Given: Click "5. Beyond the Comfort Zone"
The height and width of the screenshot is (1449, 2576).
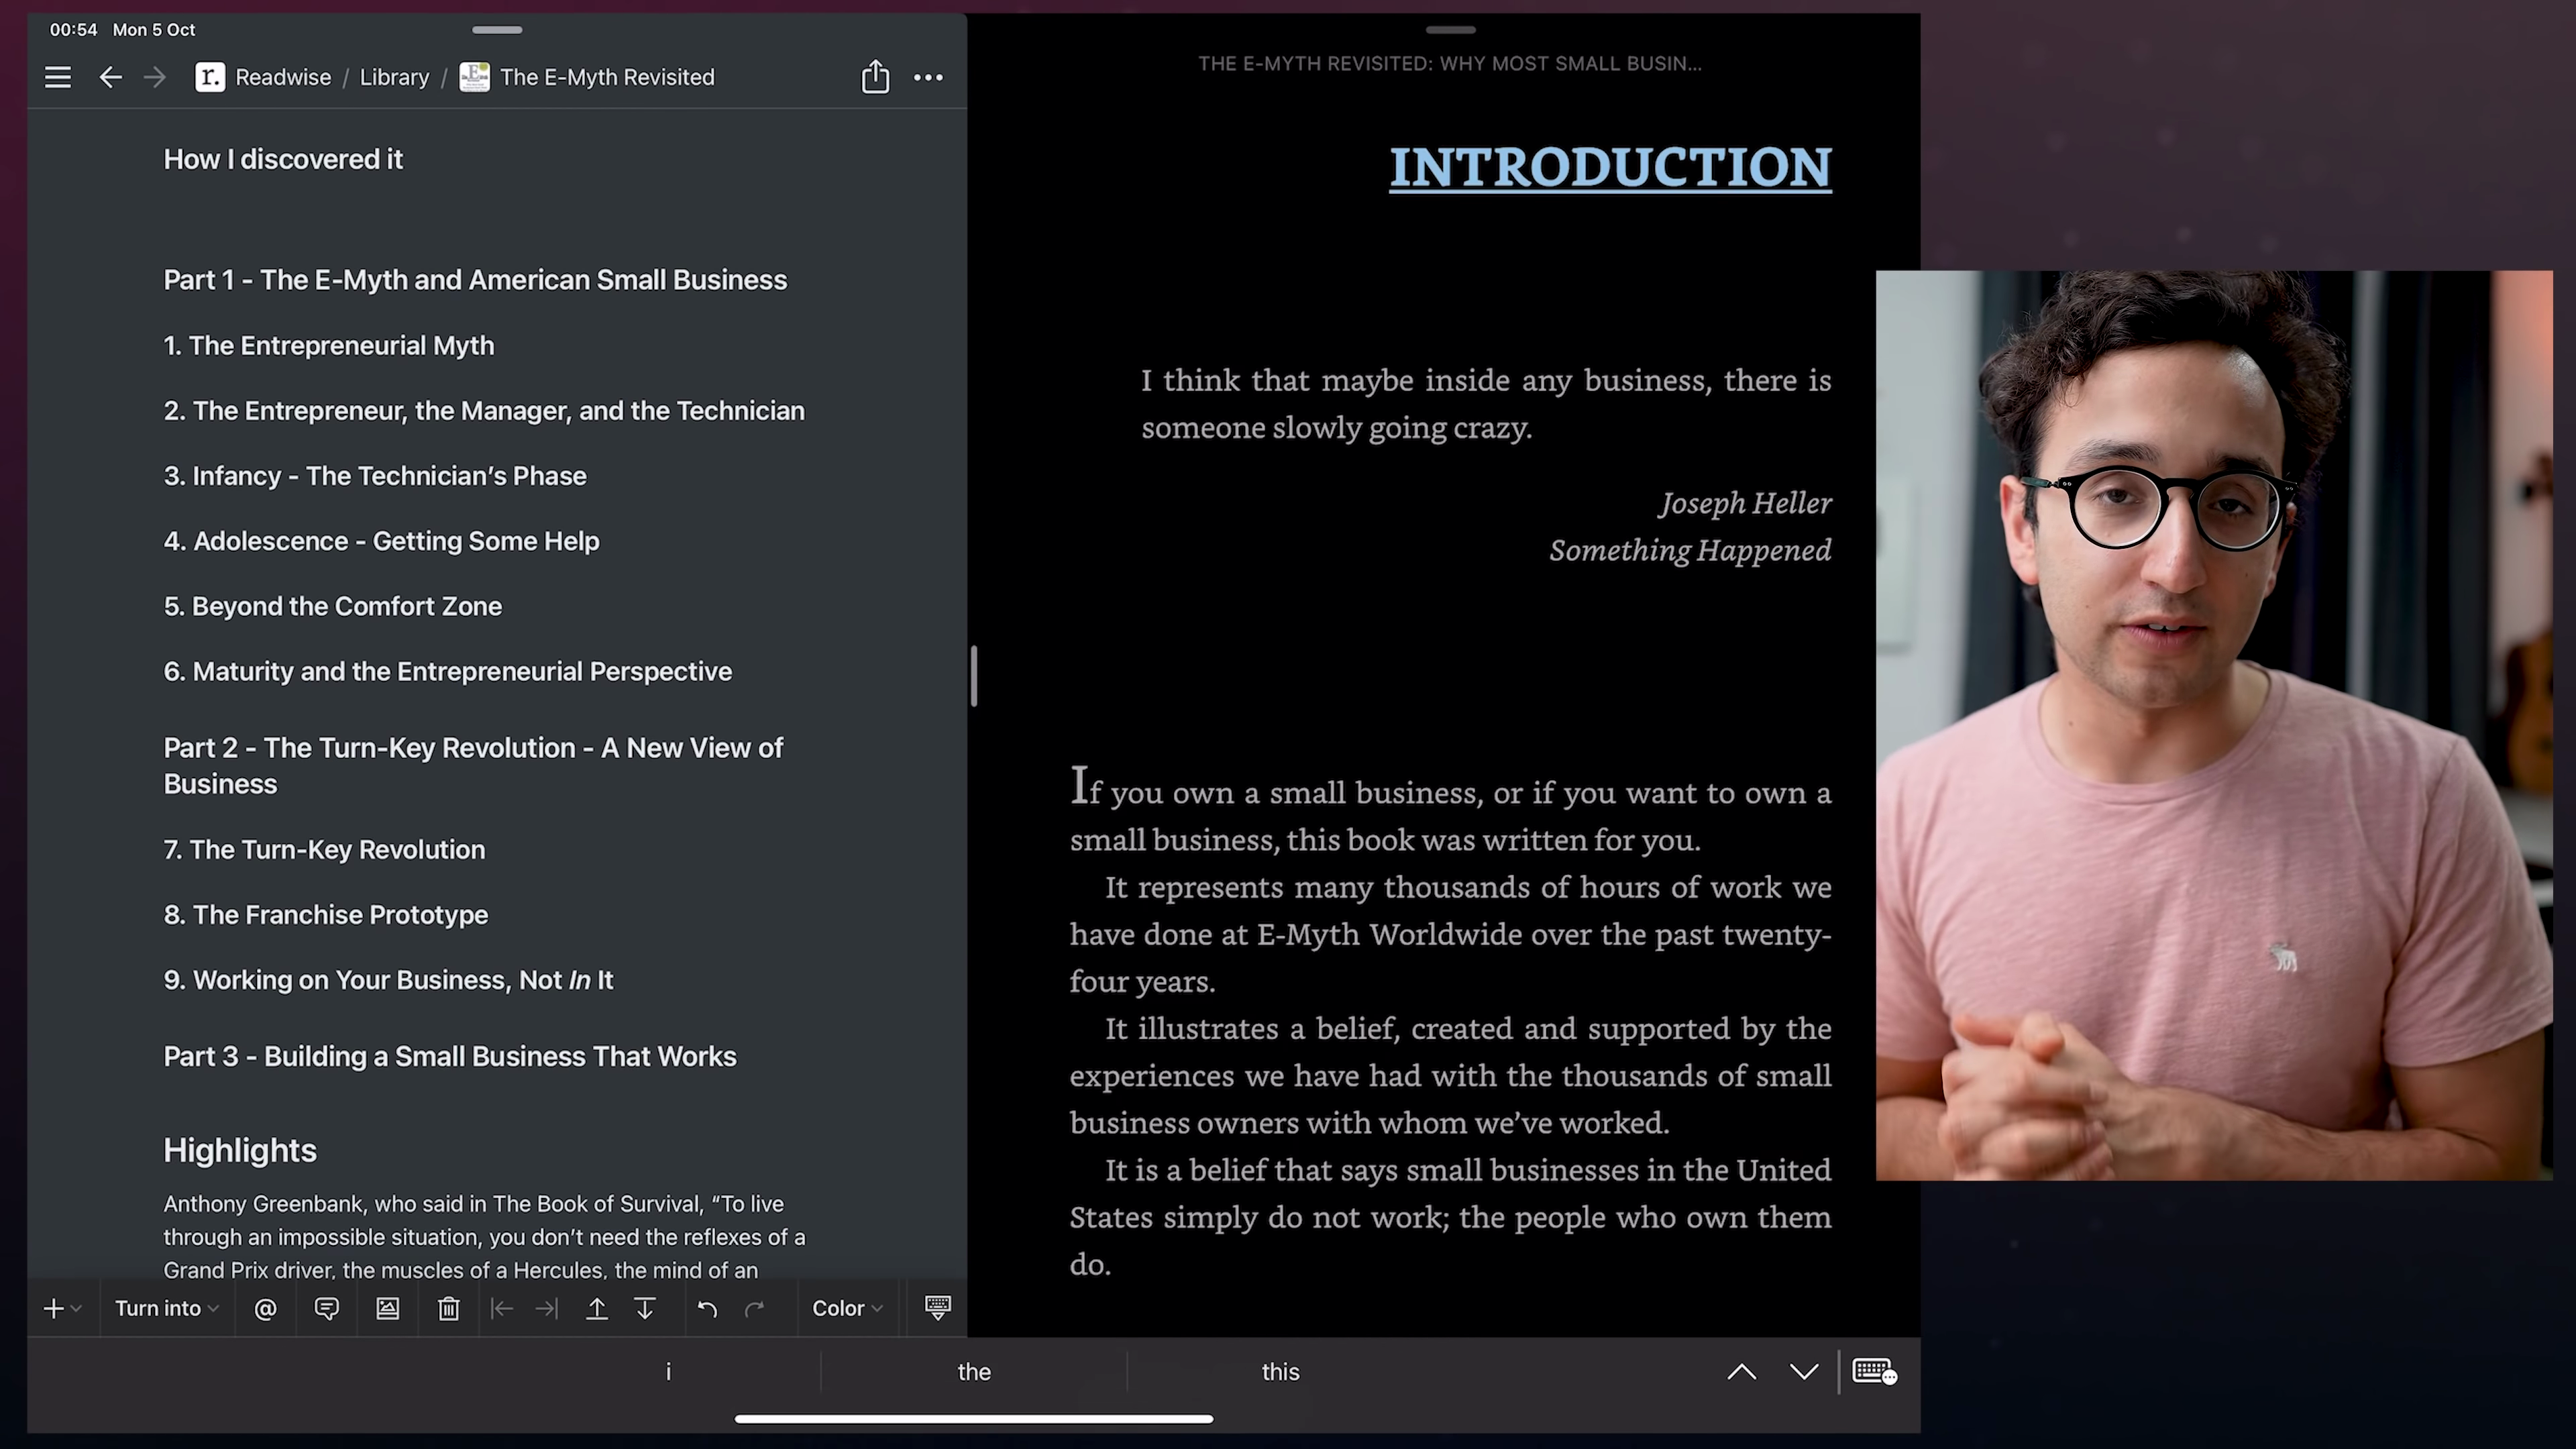Looking at the screenshot, I should coord(333,606).
